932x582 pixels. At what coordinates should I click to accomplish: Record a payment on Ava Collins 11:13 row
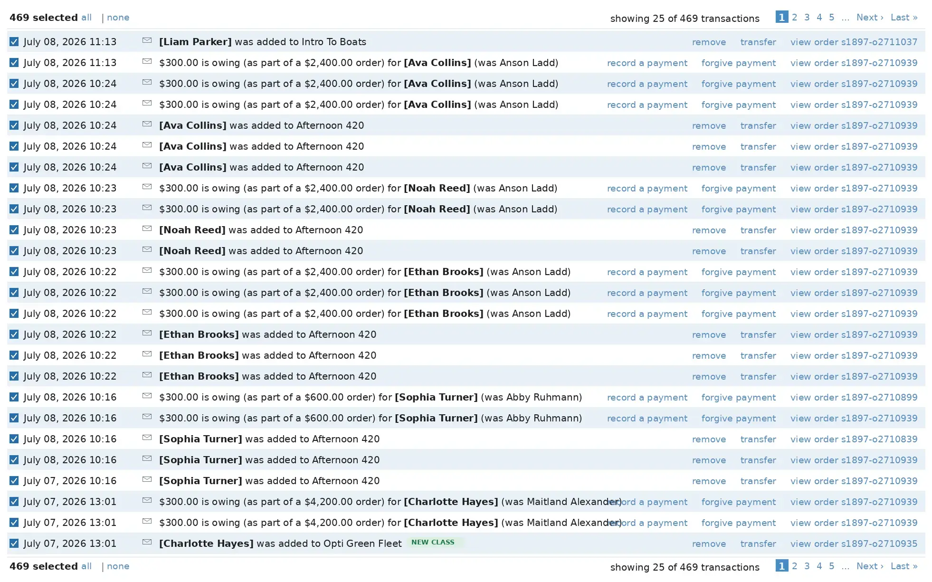pyautogui.click(x=647, y=63)
